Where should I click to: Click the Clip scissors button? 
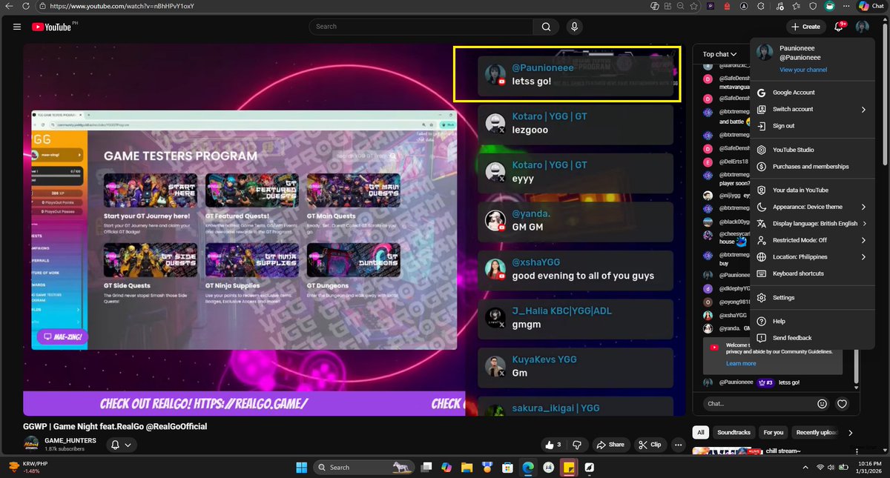click(650, 445)
